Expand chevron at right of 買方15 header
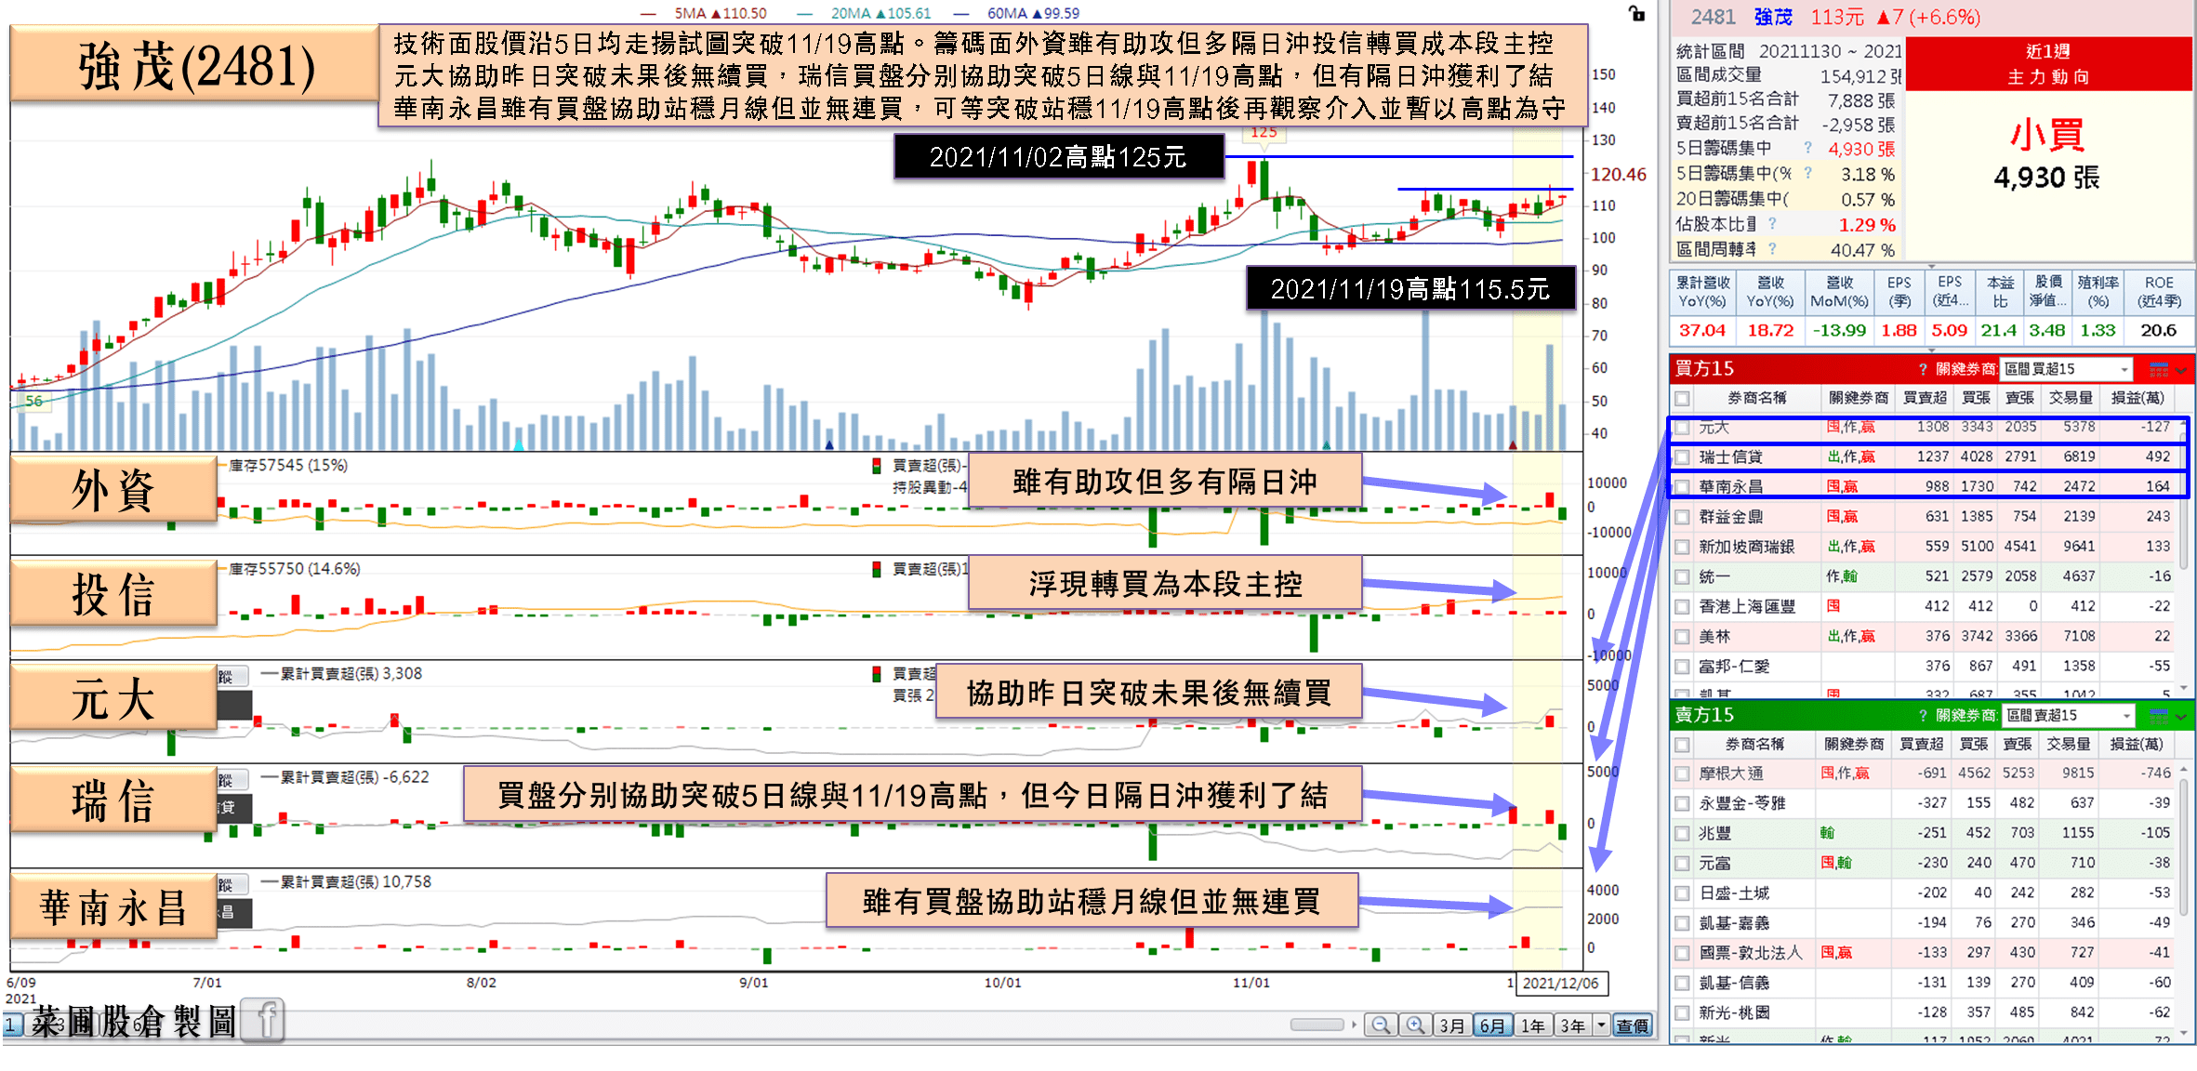 [2182, 370]
